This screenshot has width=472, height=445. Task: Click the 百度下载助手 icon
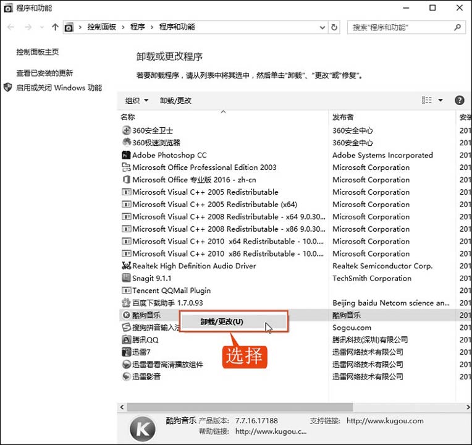pos(126,303)
